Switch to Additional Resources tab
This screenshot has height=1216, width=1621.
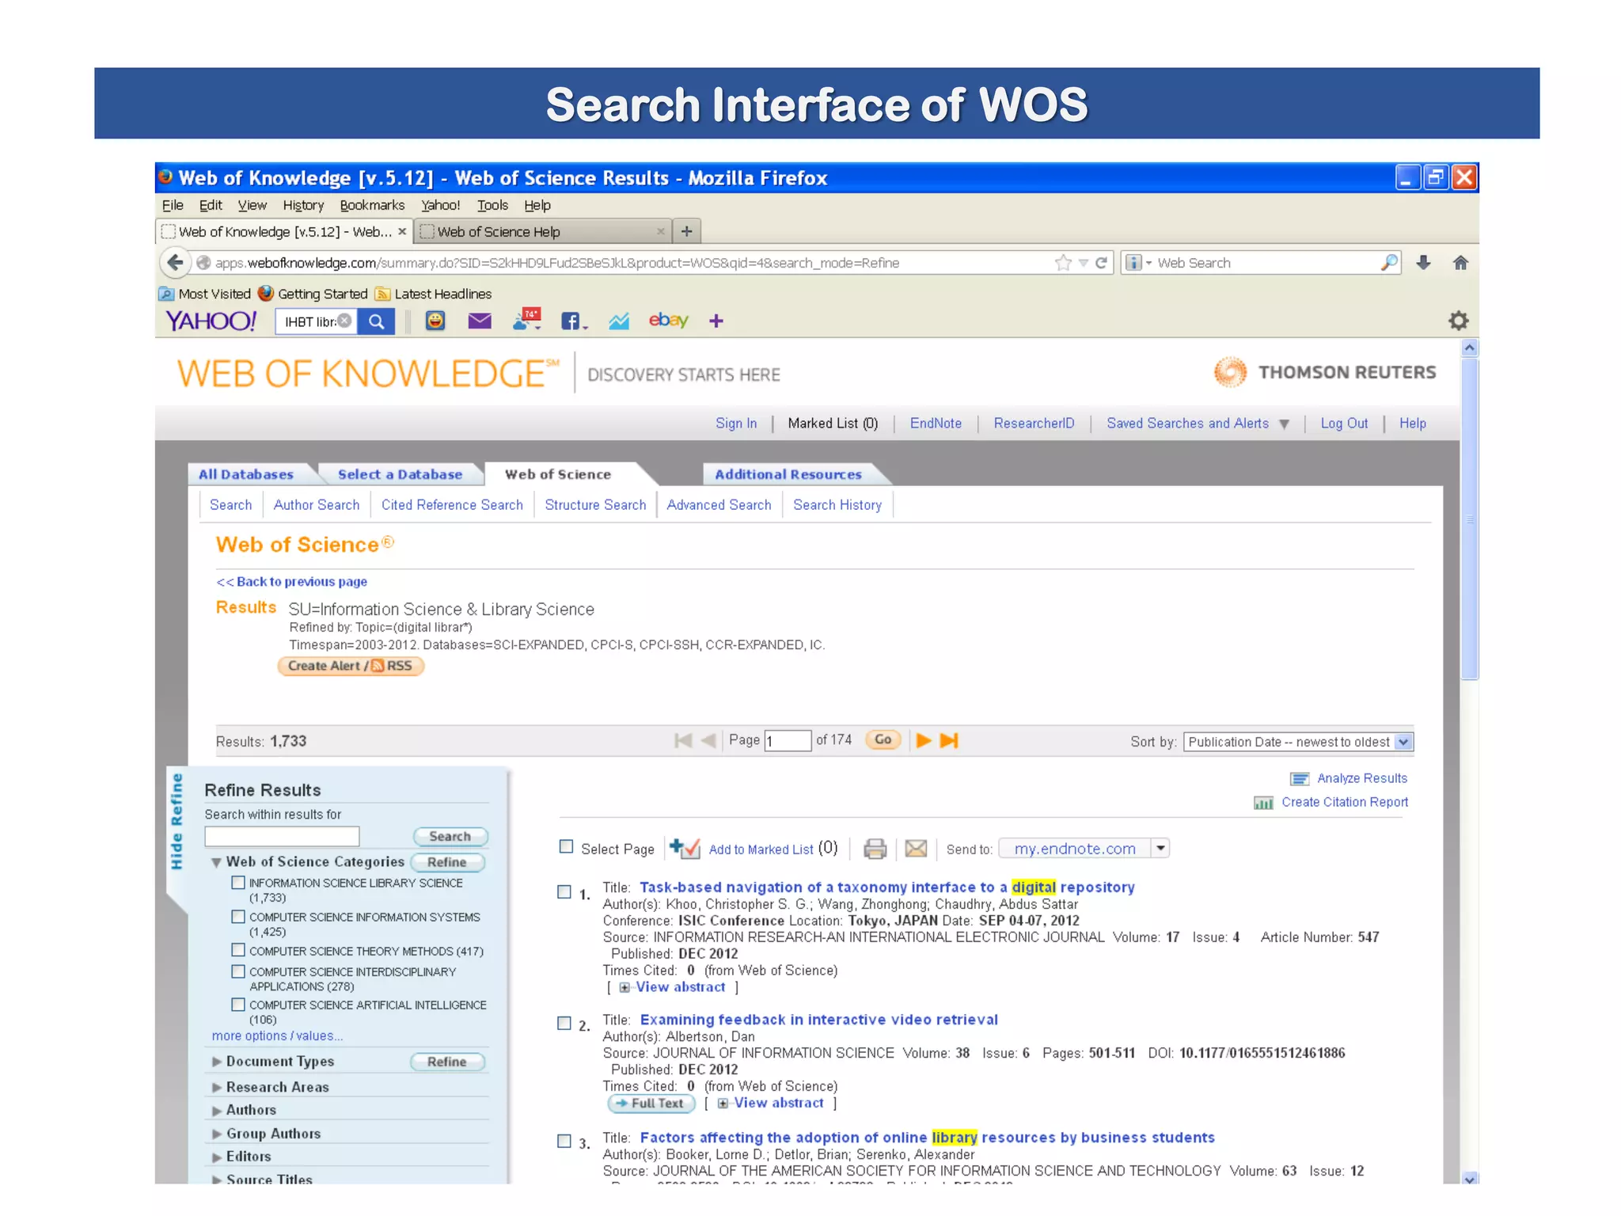point(788,474)
